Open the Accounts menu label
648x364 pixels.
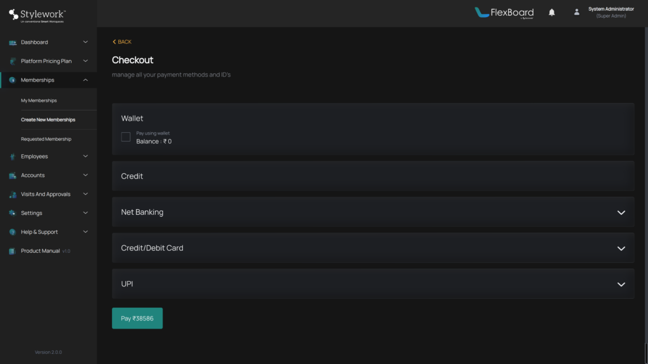click(33, 176)
